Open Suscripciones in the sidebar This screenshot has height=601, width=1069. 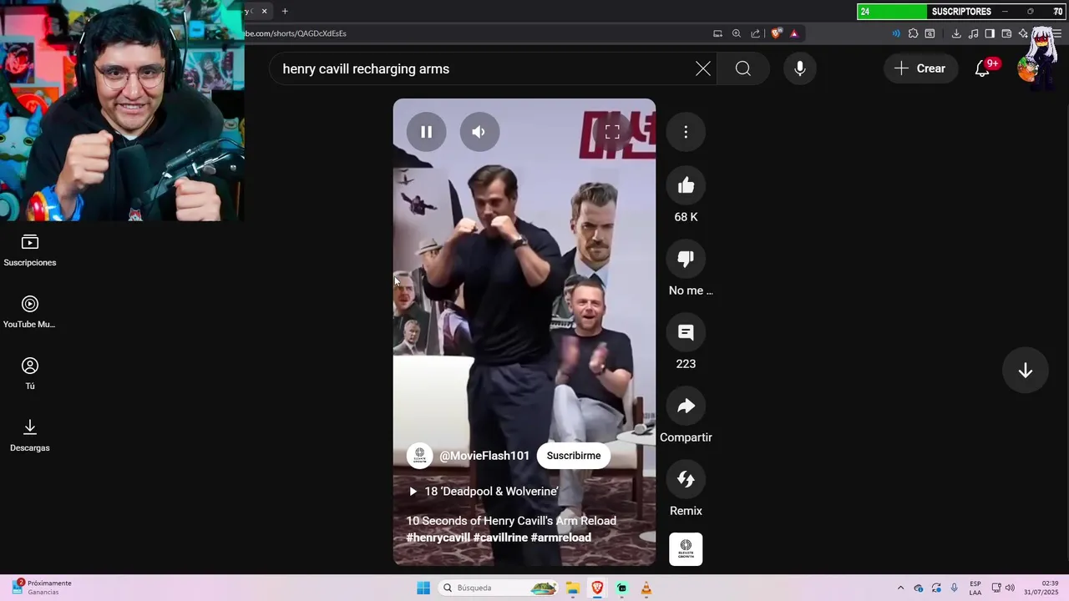coord(30,250)
